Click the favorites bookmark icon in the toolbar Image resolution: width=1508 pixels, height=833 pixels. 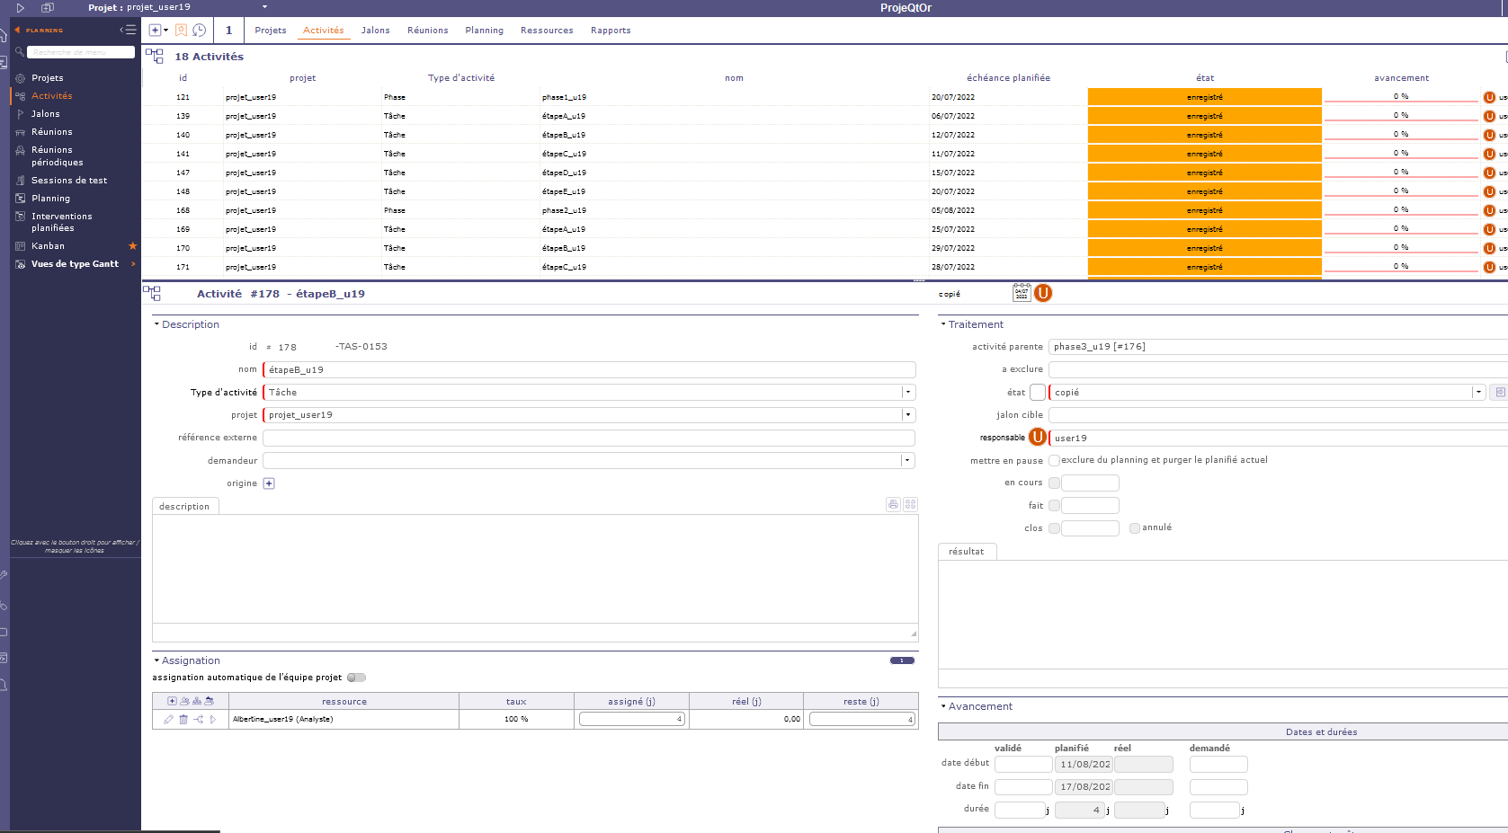[x=182, y=31]
